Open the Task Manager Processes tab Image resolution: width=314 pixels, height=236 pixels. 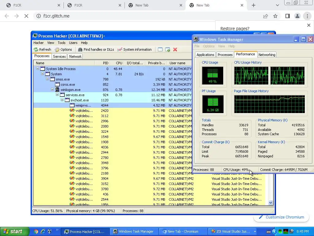tap(225, 55)
